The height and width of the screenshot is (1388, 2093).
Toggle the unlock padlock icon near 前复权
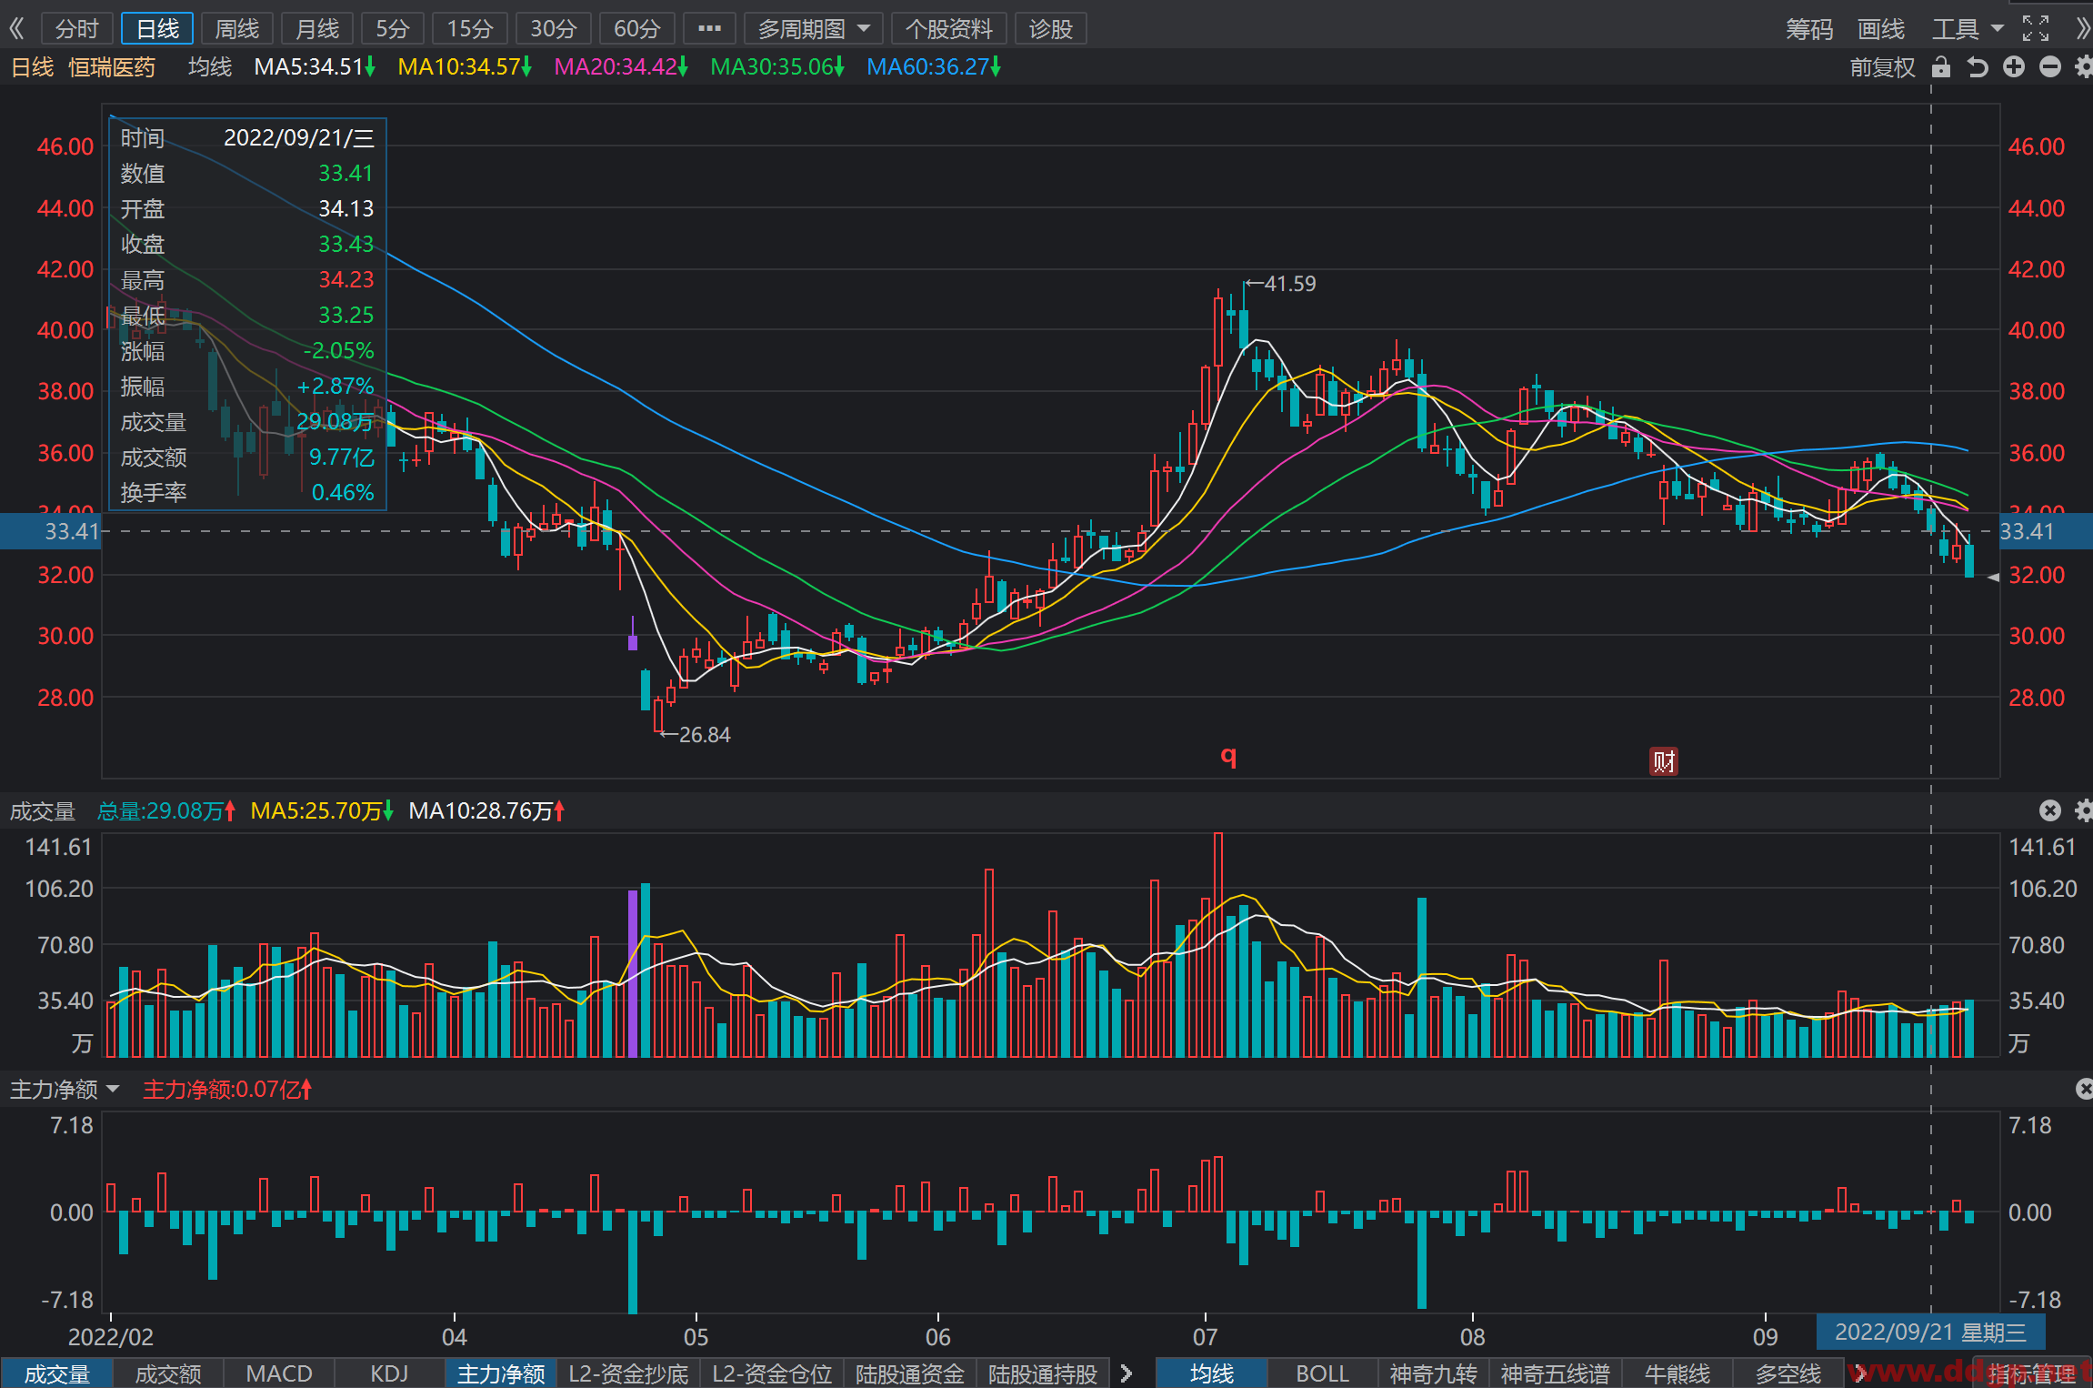click(x=1941, y=67)
